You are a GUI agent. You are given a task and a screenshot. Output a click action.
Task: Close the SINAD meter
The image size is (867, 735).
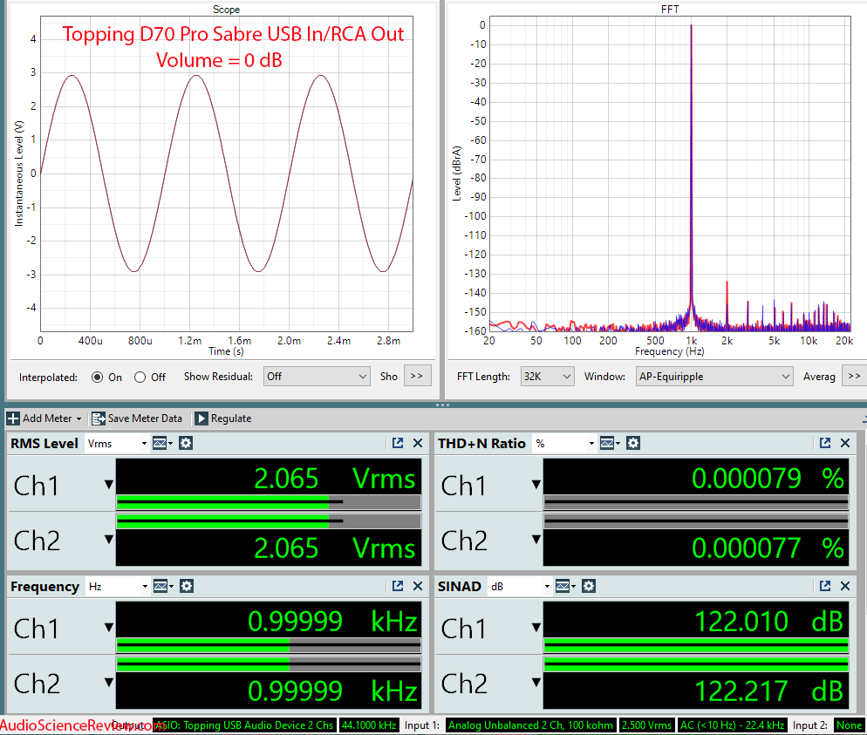[845, 586]
